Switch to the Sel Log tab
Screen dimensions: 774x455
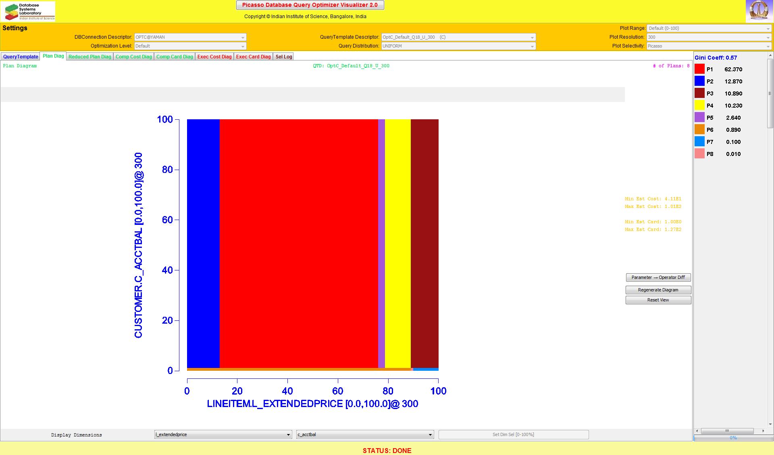(283, 57)
